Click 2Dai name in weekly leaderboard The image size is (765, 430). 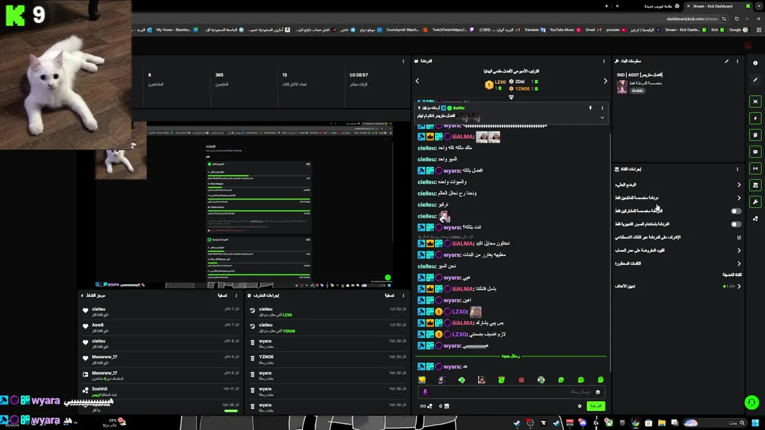coord(520,82)
